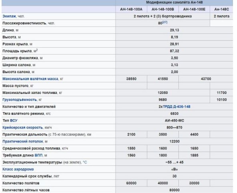Screen dimensions: 237x193
Task: Select the АН-148-100А column header
Action: click(x=131, y=9)
